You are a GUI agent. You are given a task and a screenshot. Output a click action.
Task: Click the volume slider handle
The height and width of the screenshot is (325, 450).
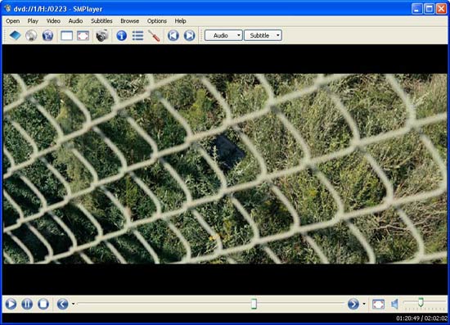421,302
